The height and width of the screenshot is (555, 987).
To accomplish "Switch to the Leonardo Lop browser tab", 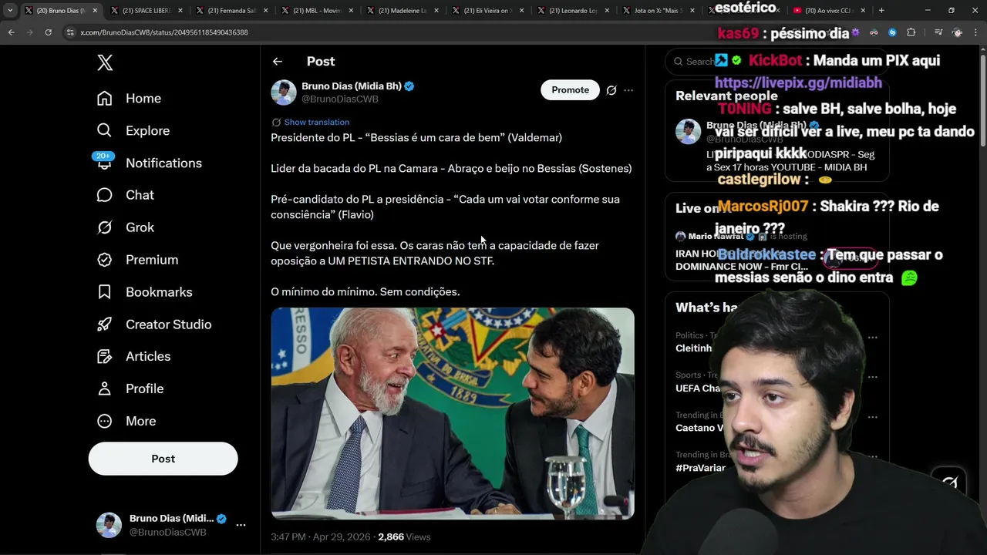I will tap(574, 11).
